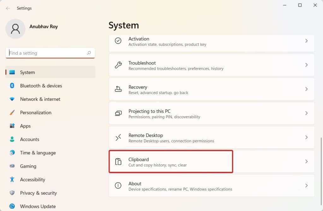Click the search magnifier icon
Image resolution: width=323 pixels, height=211 pixels.
point(89,53)
